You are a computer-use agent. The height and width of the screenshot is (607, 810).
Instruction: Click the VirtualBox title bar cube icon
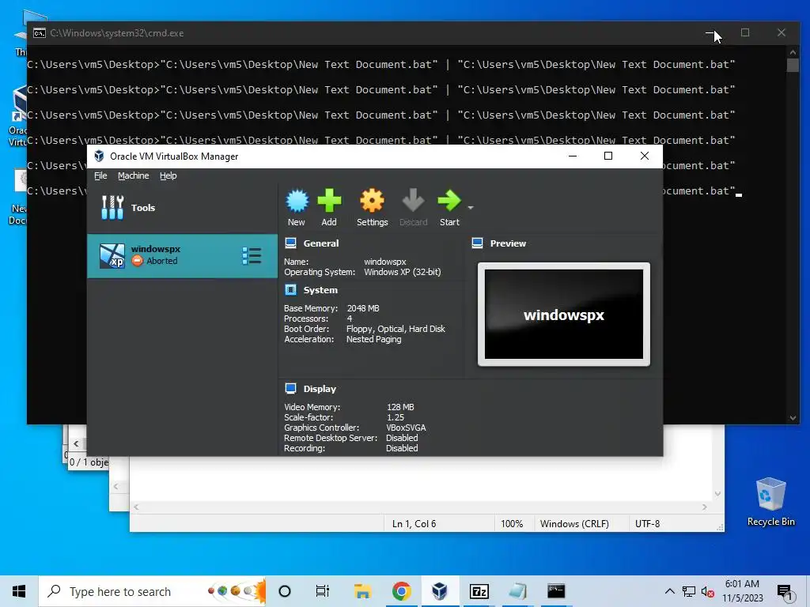tap(99, 156)
